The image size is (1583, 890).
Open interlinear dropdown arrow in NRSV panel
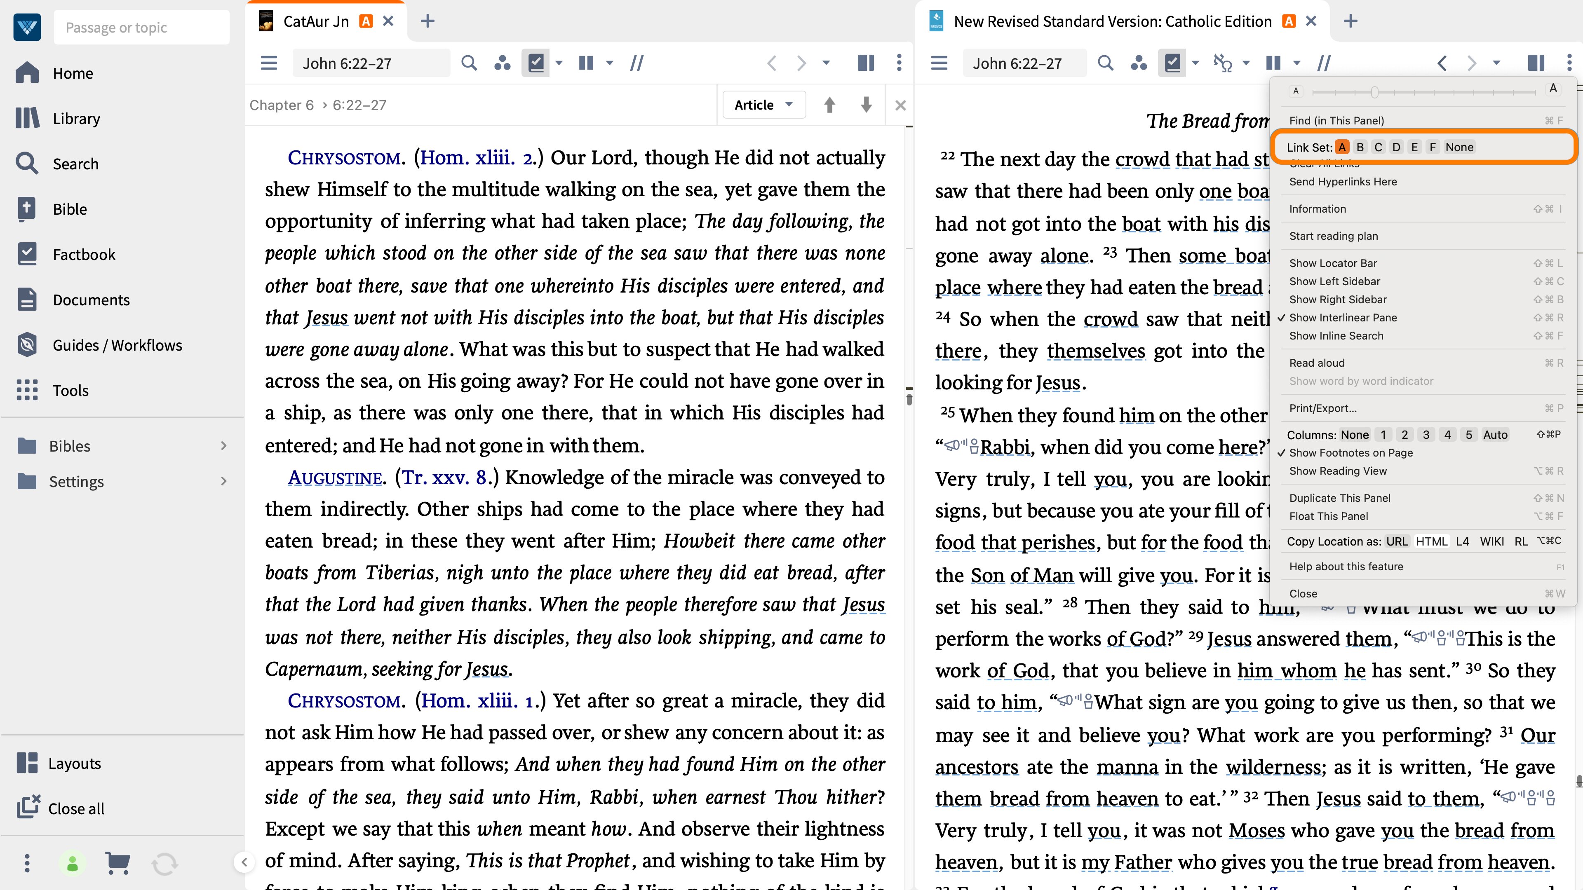coord(1246,63)
